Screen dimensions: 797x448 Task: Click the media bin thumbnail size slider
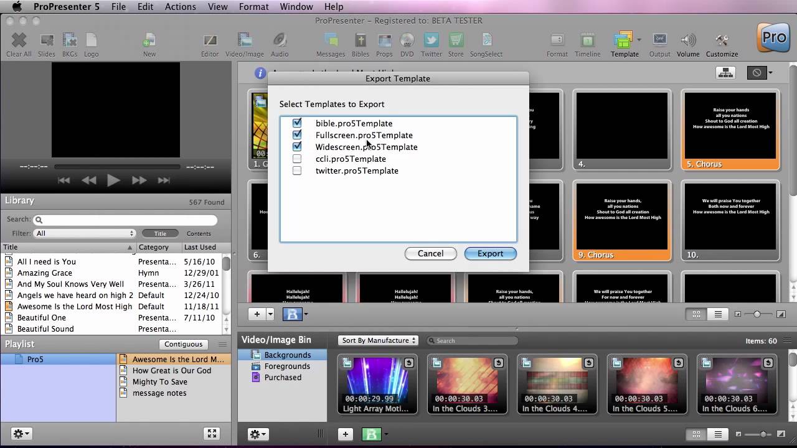(763, 434)
